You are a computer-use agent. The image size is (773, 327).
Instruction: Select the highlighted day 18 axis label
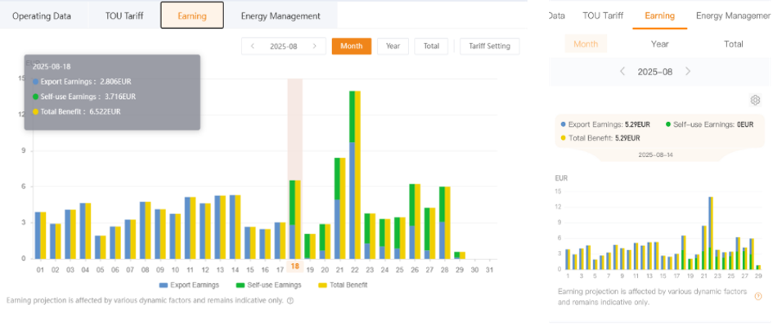coord(295,267)
